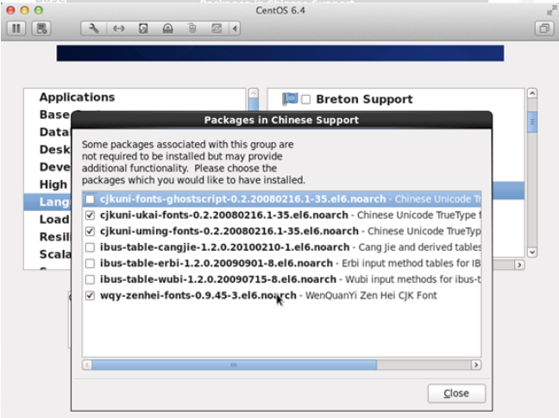Enable cjkuni-fonts-ghostscript package checkbox
The image size is (559, 418).
(91, 200)
